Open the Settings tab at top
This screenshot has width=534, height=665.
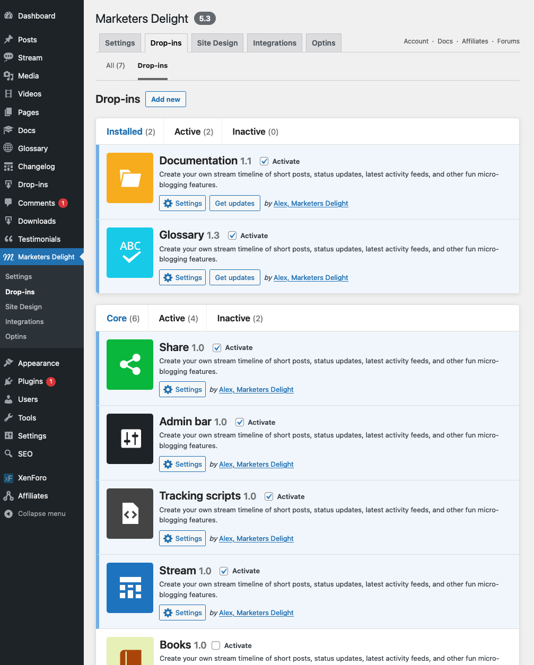[120, 43]
